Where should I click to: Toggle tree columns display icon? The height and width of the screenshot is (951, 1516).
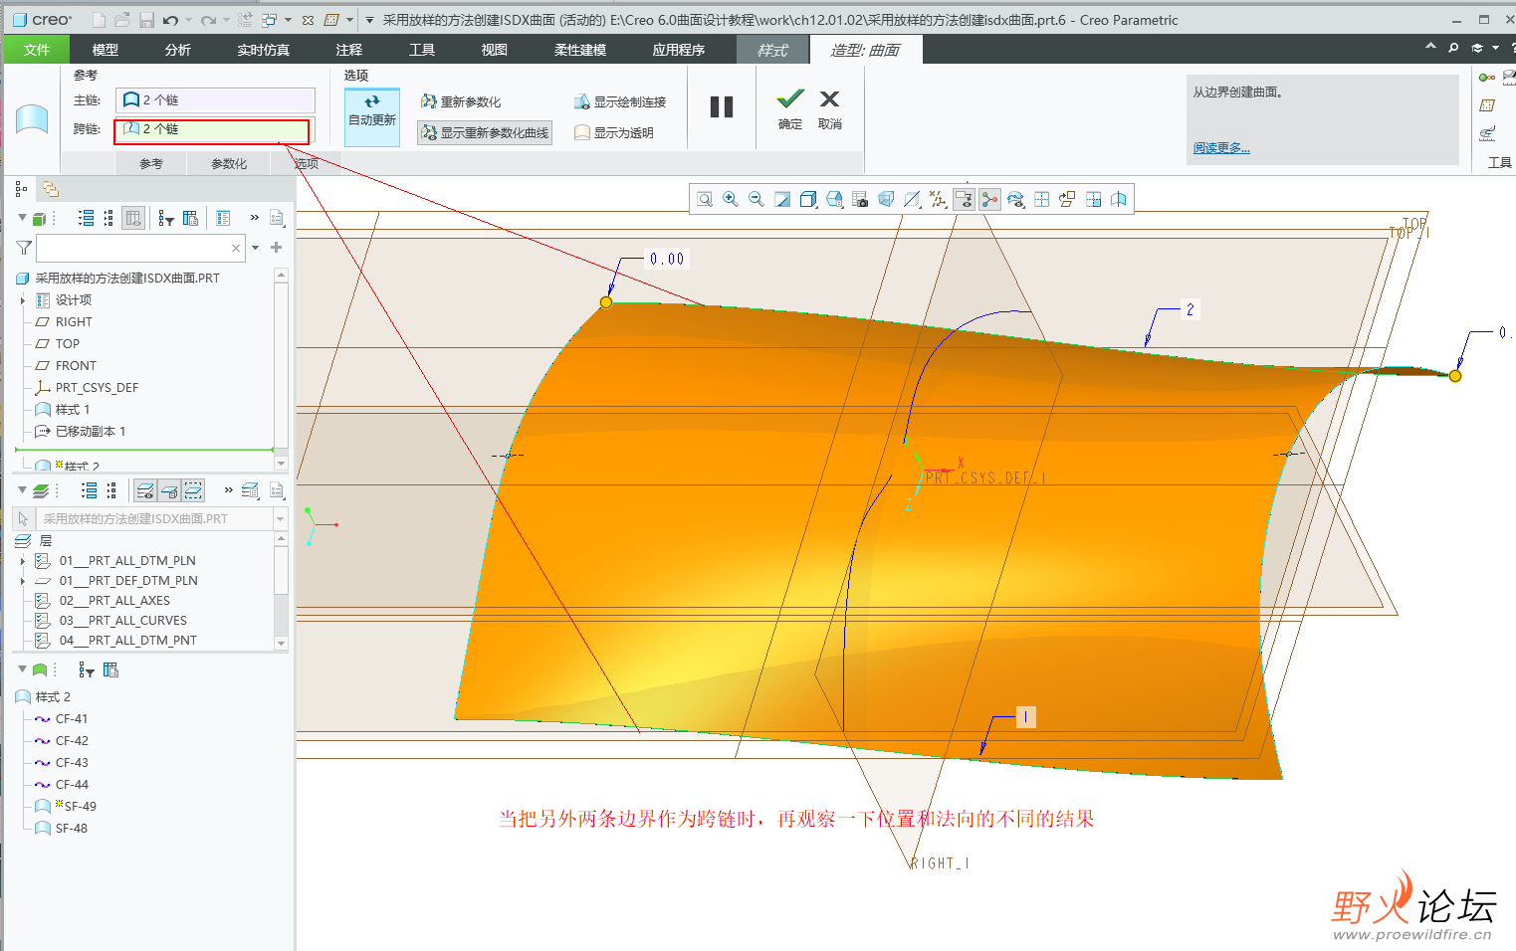pos(133,218)
